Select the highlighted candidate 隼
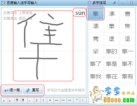 96,13
